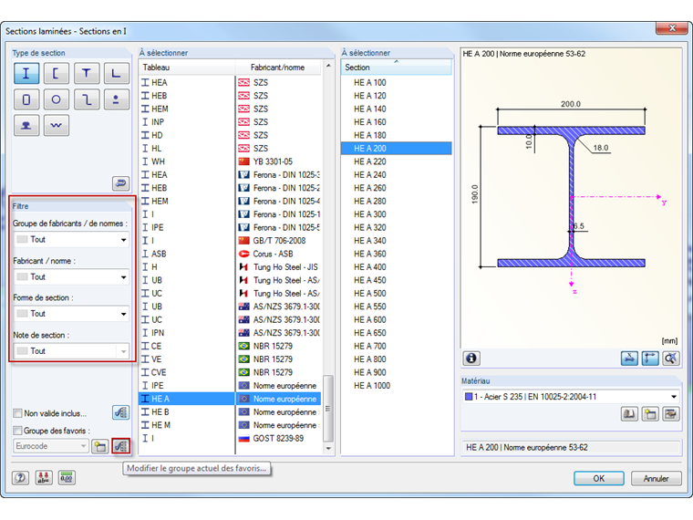Create a new favorites group icon
693x520 pixels.
click(100, 446)
